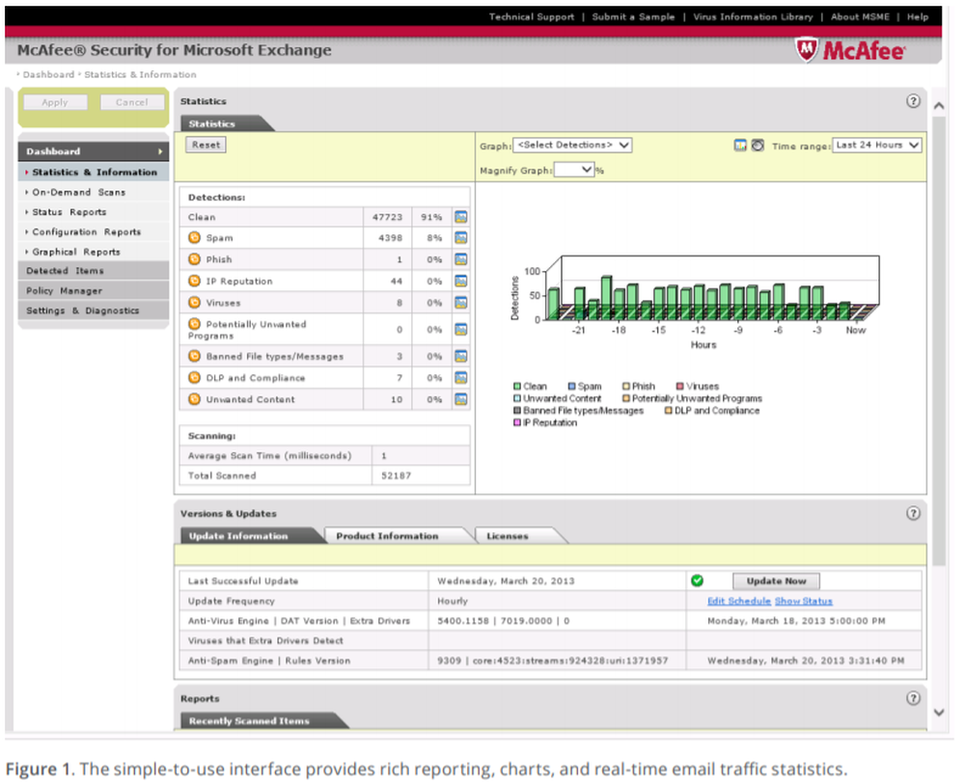This screenshot has height=784, width=965.
Task: Open the graph icon in the Viruses row
Action: coord(460,303)
